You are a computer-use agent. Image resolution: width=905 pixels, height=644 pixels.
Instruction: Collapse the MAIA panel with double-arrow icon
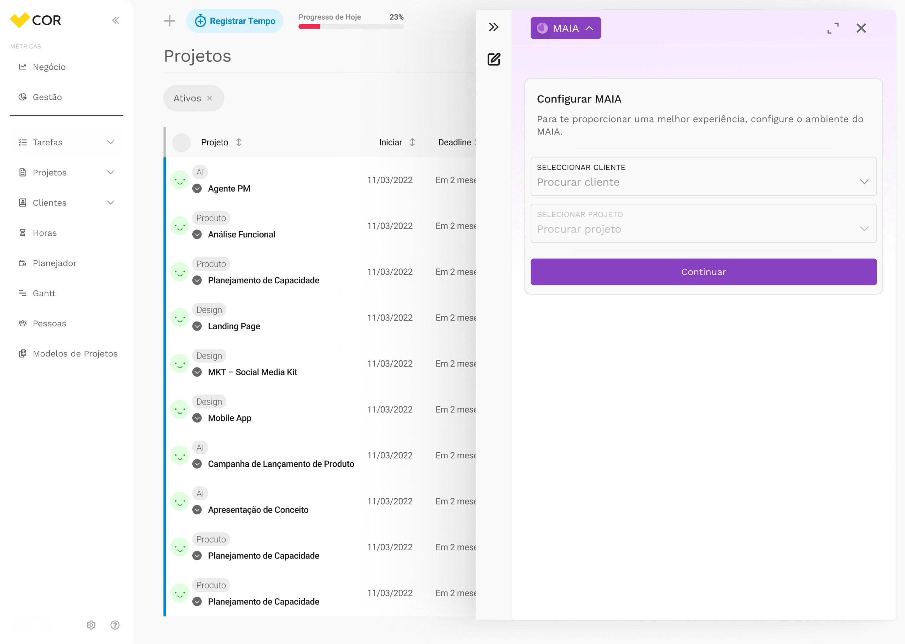[x=493, y=27]
